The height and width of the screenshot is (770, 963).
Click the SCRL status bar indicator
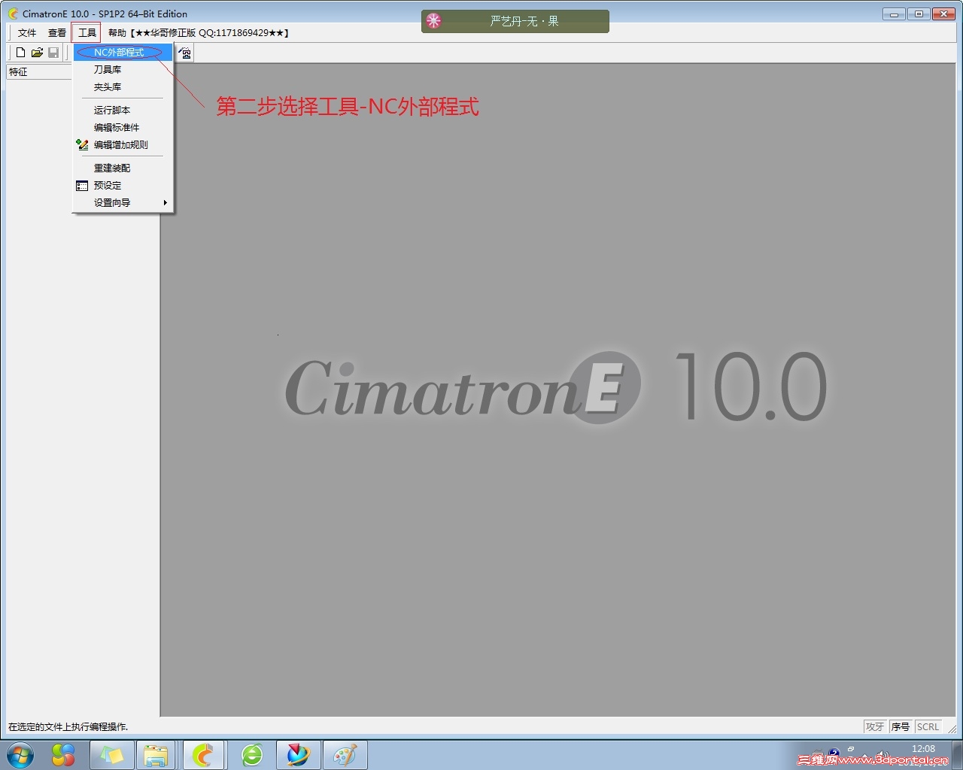point(928,726)
